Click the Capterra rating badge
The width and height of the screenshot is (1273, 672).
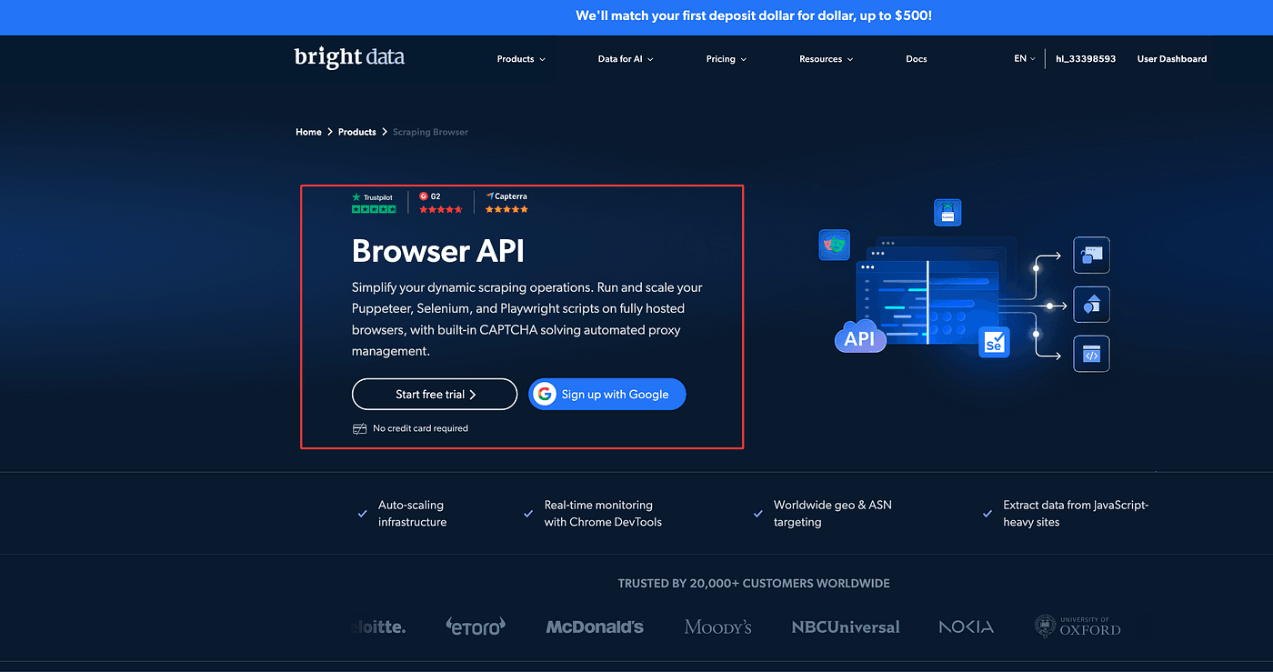pyautogui.click(x=506, y=203)
